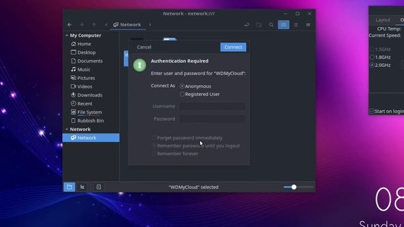Click the Username input field
The image size is (404, 227).
pos(212,107)
